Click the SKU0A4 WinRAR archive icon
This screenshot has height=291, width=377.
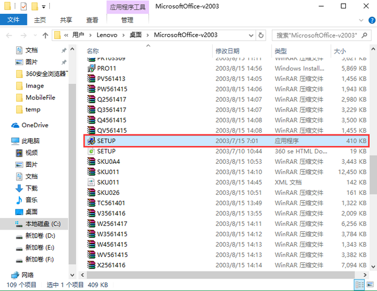(91, 161)
